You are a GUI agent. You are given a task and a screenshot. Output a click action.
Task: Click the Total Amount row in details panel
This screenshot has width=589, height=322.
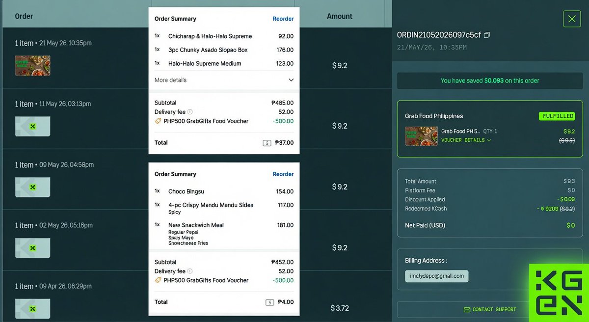coord(490,181)
